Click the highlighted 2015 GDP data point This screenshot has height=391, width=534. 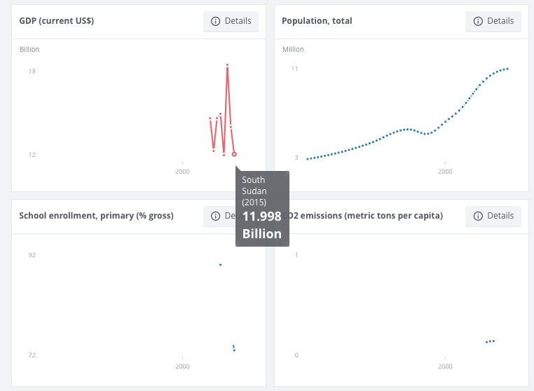tap(234, 154)
